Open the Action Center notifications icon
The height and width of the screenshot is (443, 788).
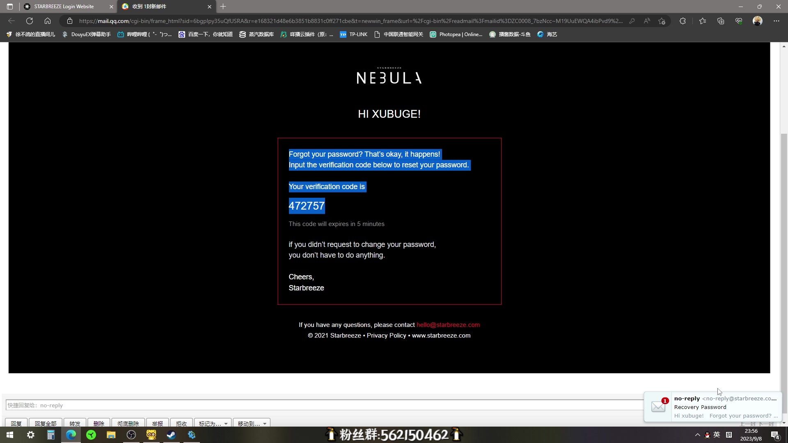(775, 435)
